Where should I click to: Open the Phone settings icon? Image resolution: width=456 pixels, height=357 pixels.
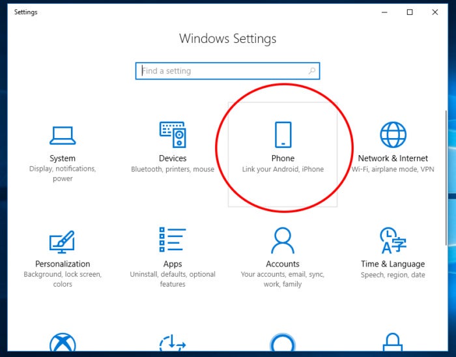tap(283, 135)
